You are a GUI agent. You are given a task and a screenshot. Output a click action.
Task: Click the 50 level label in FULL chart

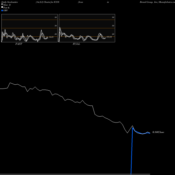(113, 26)
